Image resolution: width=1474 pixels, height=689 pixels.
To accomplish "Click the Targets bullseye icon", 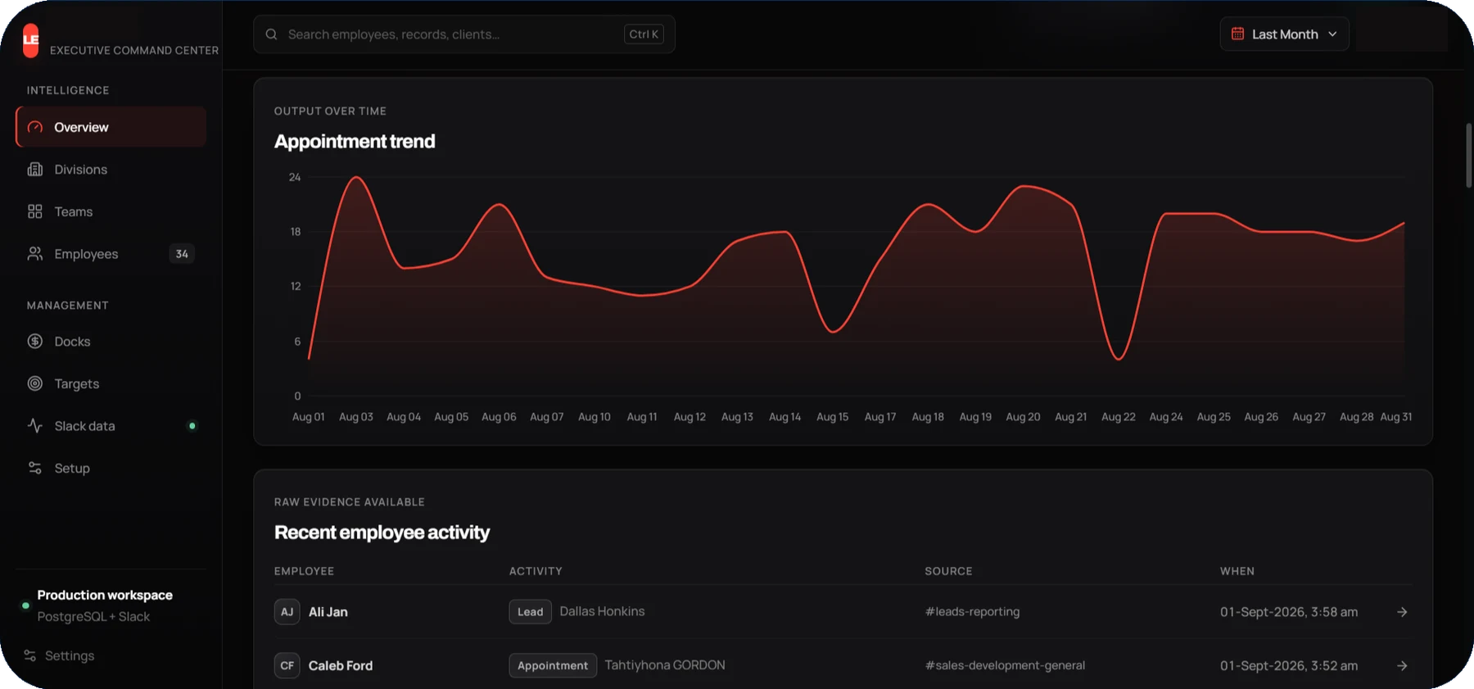I will tap(35, 383).
